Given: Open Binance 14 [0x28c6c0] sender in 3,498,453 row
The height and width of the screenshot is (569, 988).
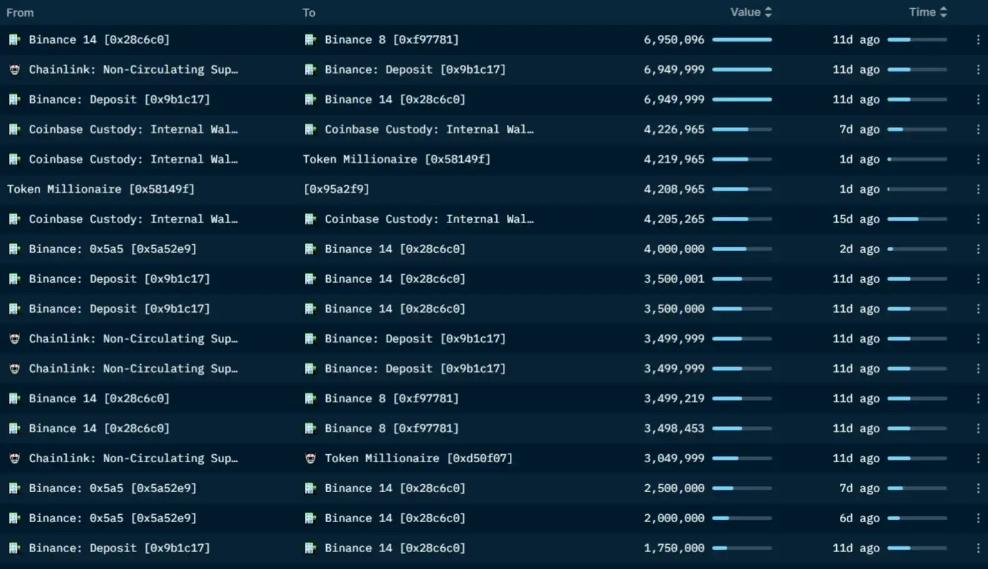Looking at the screenshot, I should [x=99, y=428].
